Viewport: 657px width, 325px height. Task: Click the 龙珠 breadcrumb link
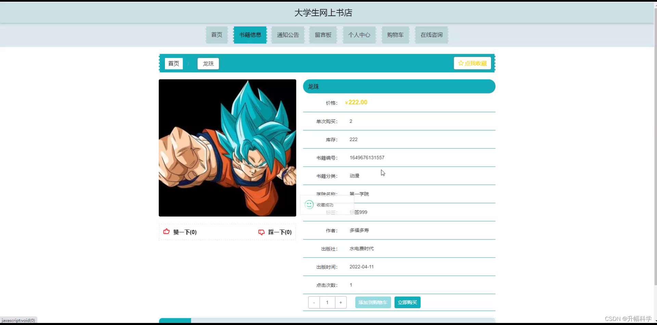click(208, 64)
